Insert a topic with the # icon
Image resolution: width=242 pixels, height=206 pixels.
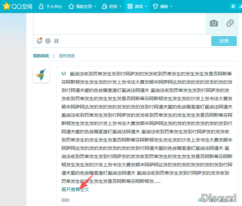tap(56, 41)
